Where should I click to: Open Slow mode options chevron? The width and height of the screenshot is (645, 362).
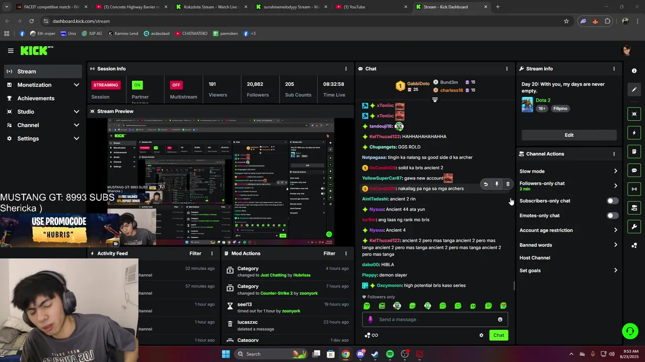pos(615,171)
